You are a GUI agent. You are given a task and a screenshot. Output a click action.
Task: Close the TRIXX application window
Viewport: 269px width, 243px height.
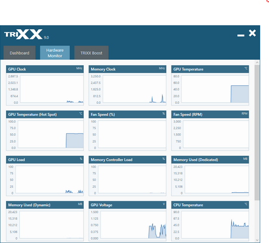click(252, 33)
